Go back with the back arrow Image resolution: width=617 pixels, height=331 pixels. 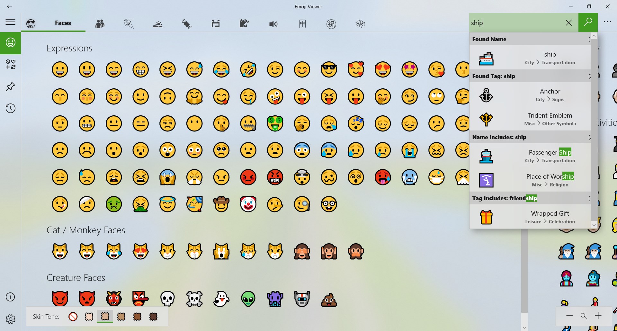click(9, 6)
